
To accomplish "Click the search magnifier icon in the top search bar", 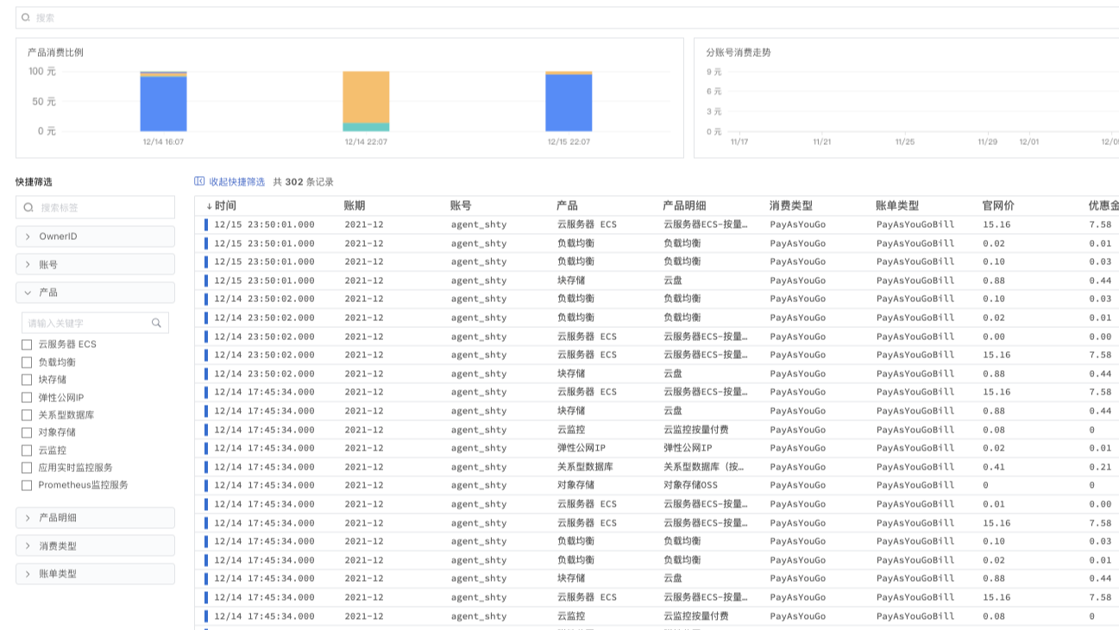I will (x=26, y=16).
